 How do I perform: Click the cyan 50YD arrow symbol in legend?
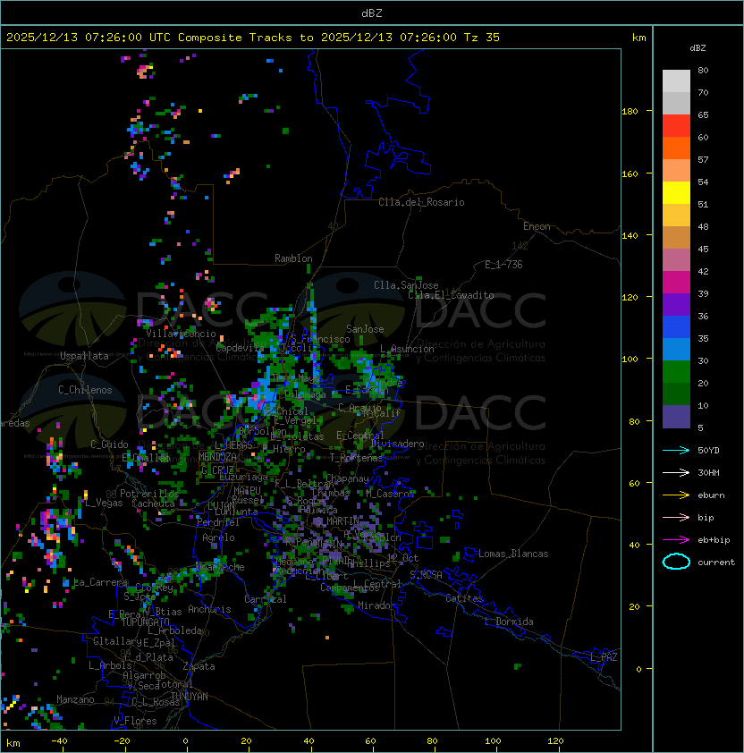pos(676,450)
